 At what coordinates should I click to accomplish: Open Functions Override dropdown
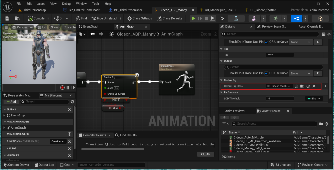tap(58, 141)
